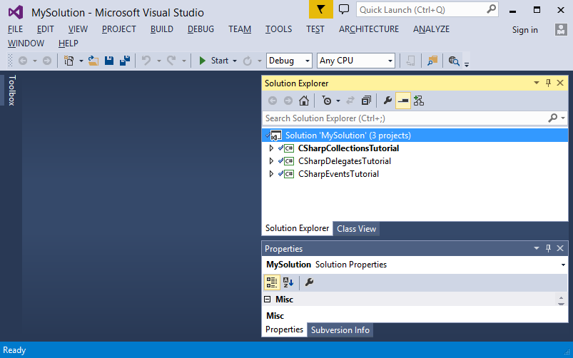573x358 pixels.
Task: Click the Save All icon
Action: 125,61
